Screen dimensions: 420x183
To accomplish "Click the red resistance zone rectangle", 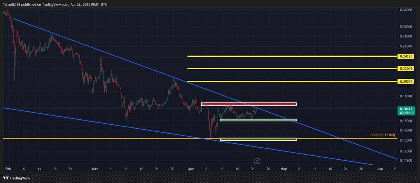I will pos(249,104).
